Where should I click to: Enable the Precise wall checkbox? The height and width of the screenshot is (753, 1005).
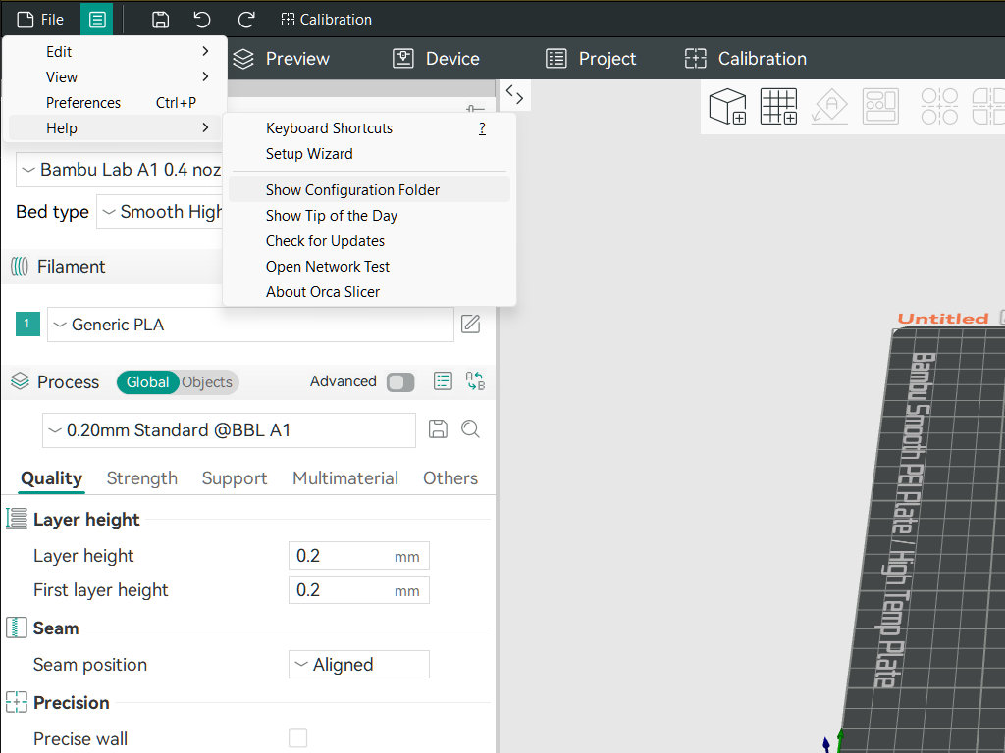coord(297,738)
